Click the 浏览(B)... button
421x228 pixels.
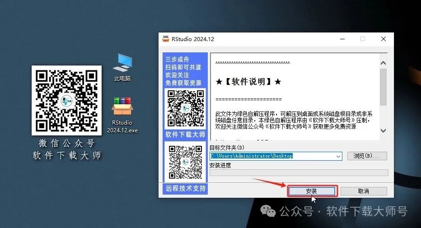coord(367,156)
